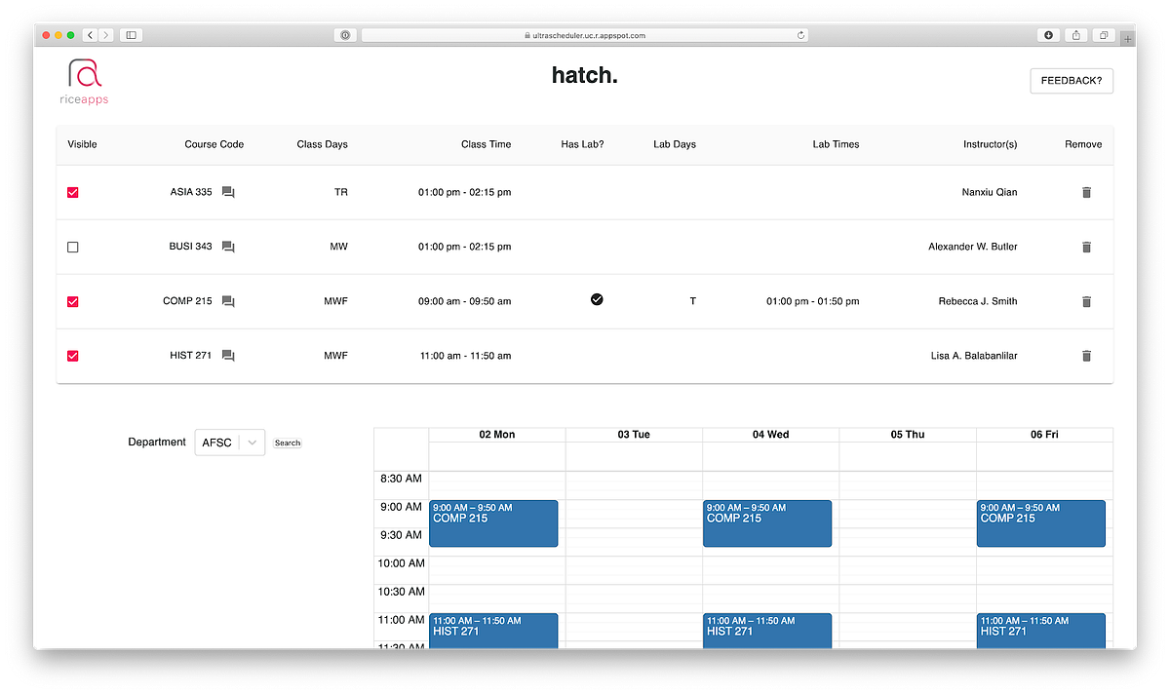The height and width of the screenshot is (694, 1170).
Task: Open the Department AFSC dropdown
Action: 229,442
